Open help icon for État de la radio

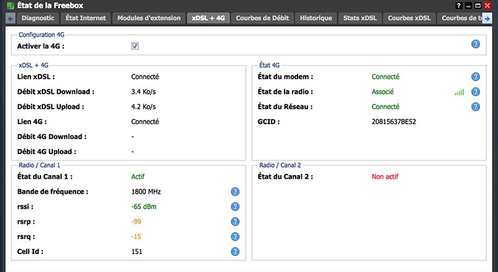coord(476,92)
